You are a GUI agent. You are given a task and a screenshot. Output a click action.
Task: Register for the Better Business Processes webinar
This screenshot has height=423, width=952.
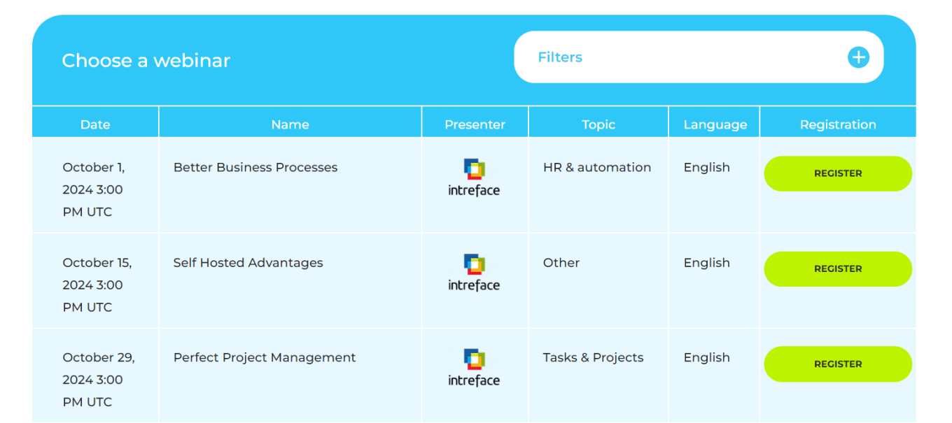pyautogui.click(x=838, y=173)
